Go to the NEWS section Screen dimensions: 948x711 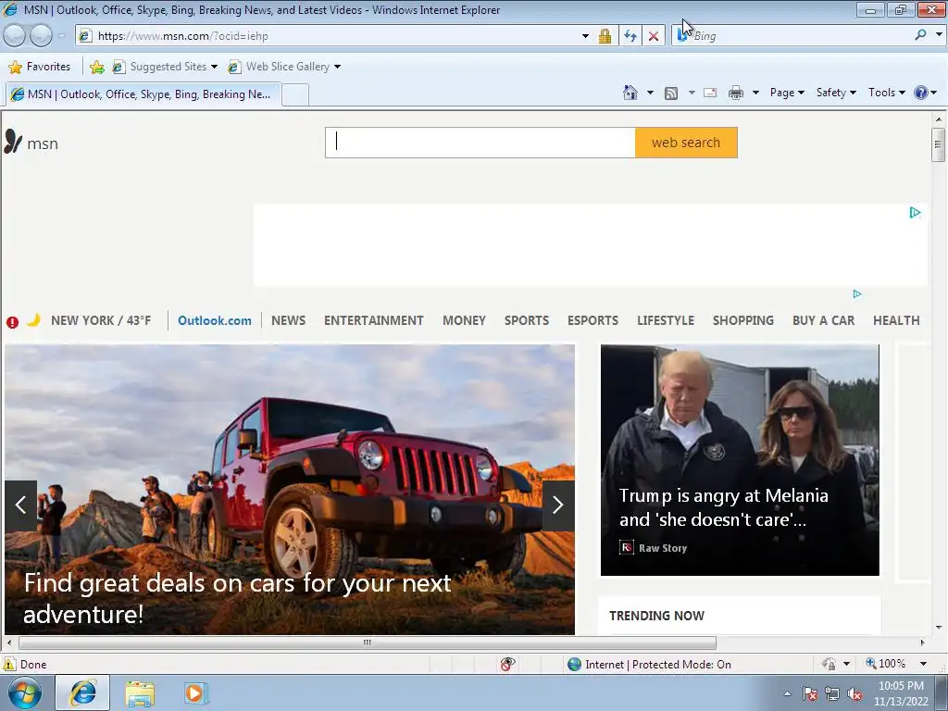[x=289, y=320]
